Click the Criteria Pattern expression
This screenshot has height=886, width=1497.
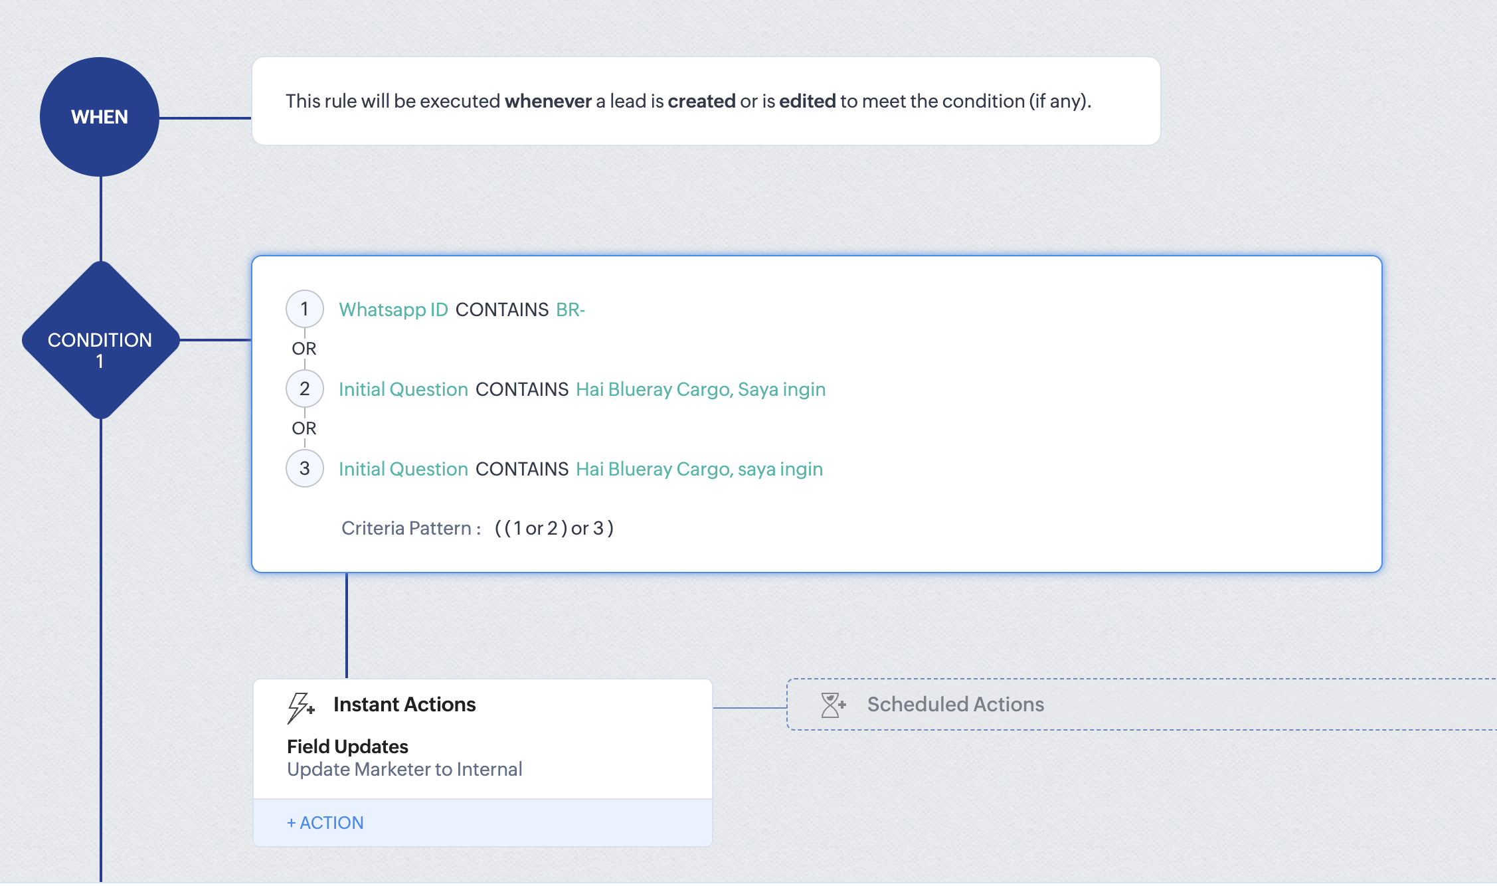[554, 528]
